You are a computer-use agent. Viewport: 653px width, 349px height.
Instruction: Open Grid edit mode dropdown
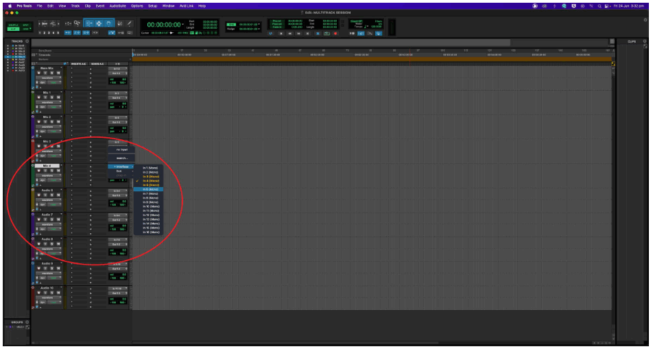[x=30, y=29]
